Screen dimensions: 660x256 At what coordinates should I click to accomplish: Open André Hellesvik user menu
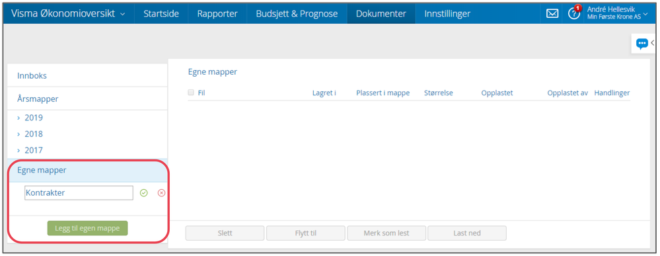[617, 13]
